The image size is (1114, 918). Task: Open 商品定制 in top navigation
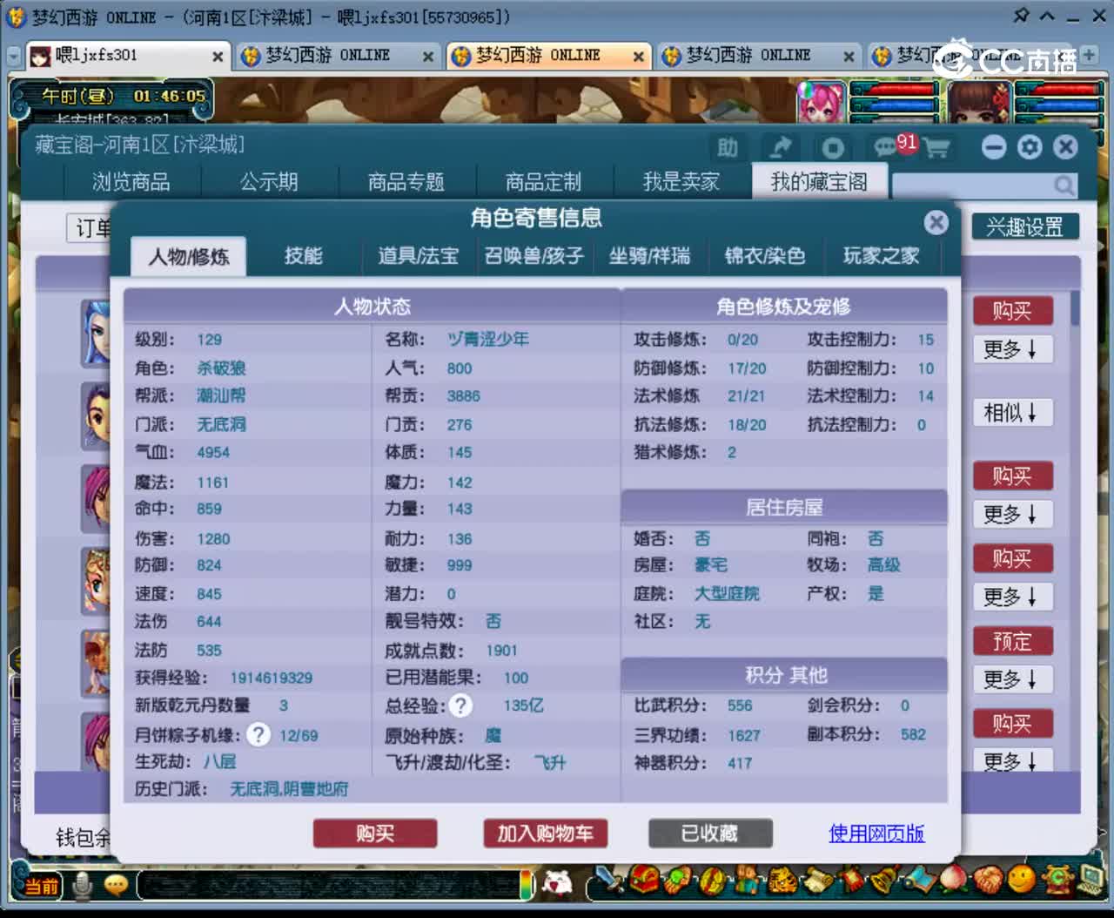coord(544,182)
